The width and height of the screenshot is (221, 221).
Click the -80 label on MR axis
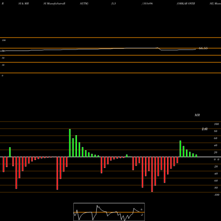point(216,188)
